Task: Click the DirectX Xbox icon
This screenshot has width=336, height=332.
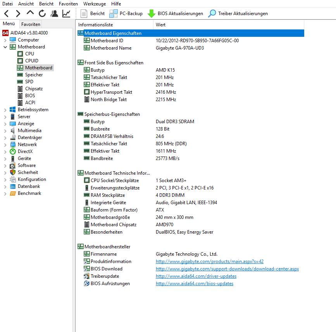Action: tap(13, 151)
